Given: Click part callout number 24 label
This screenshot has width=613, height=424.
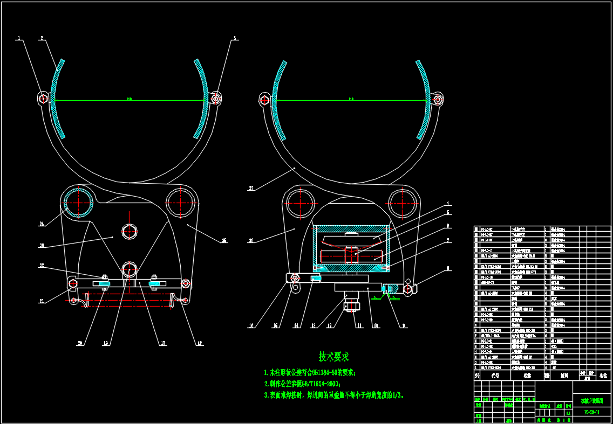Looking at the screenshot, I should (42, 224).
